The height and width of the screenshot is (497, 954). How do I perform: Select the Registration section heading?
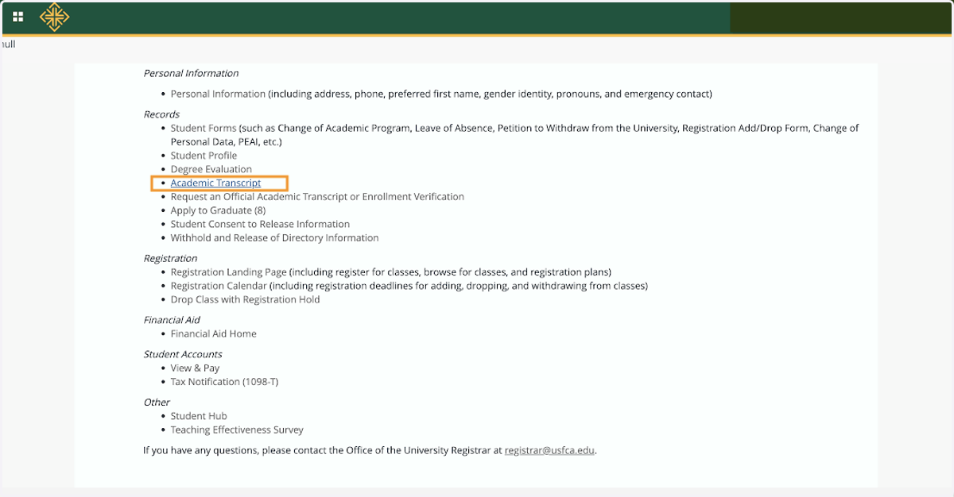click(170, 259)
